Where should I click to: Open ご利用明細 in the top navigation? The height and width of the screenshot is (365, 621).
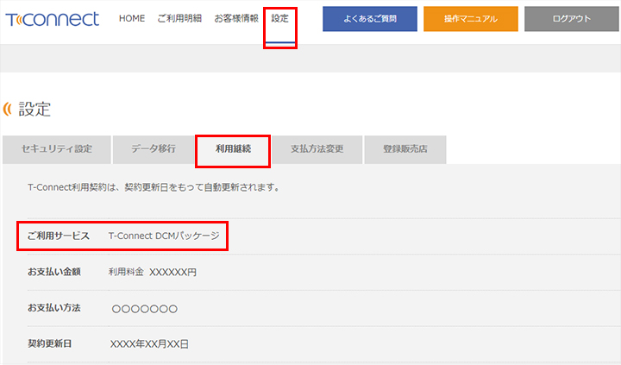pyautogui.click(x=179, y=19)
